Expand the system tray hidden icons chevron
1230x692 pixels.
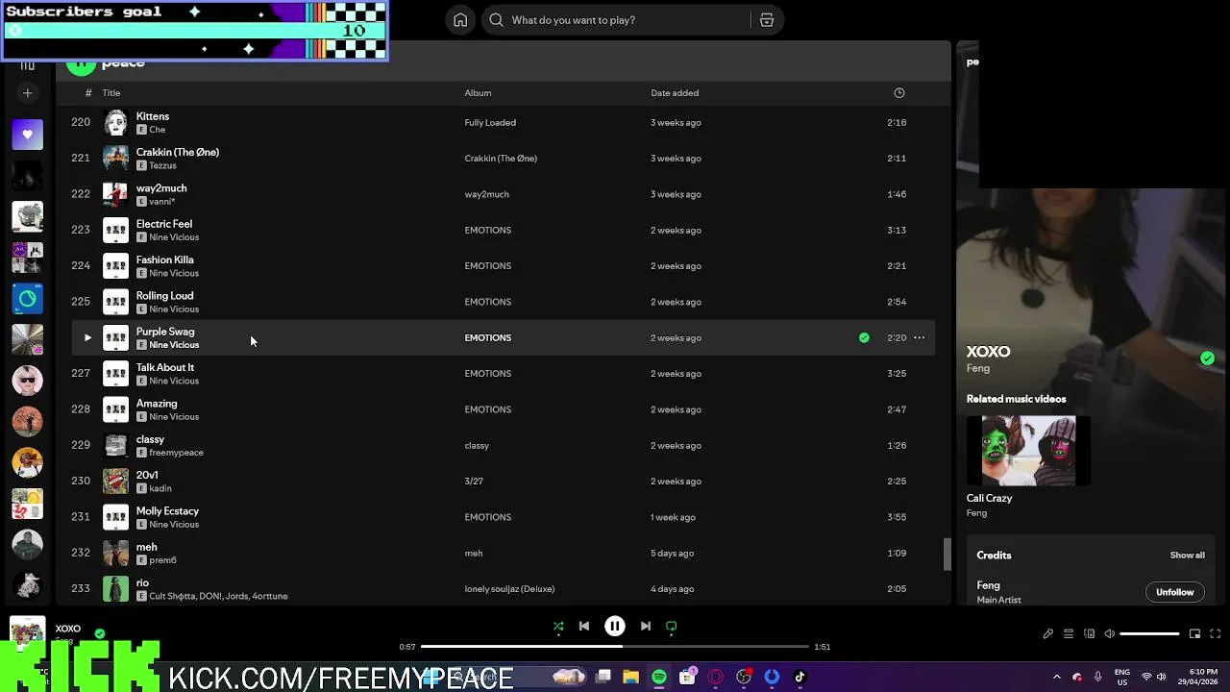coord(1056,678)
